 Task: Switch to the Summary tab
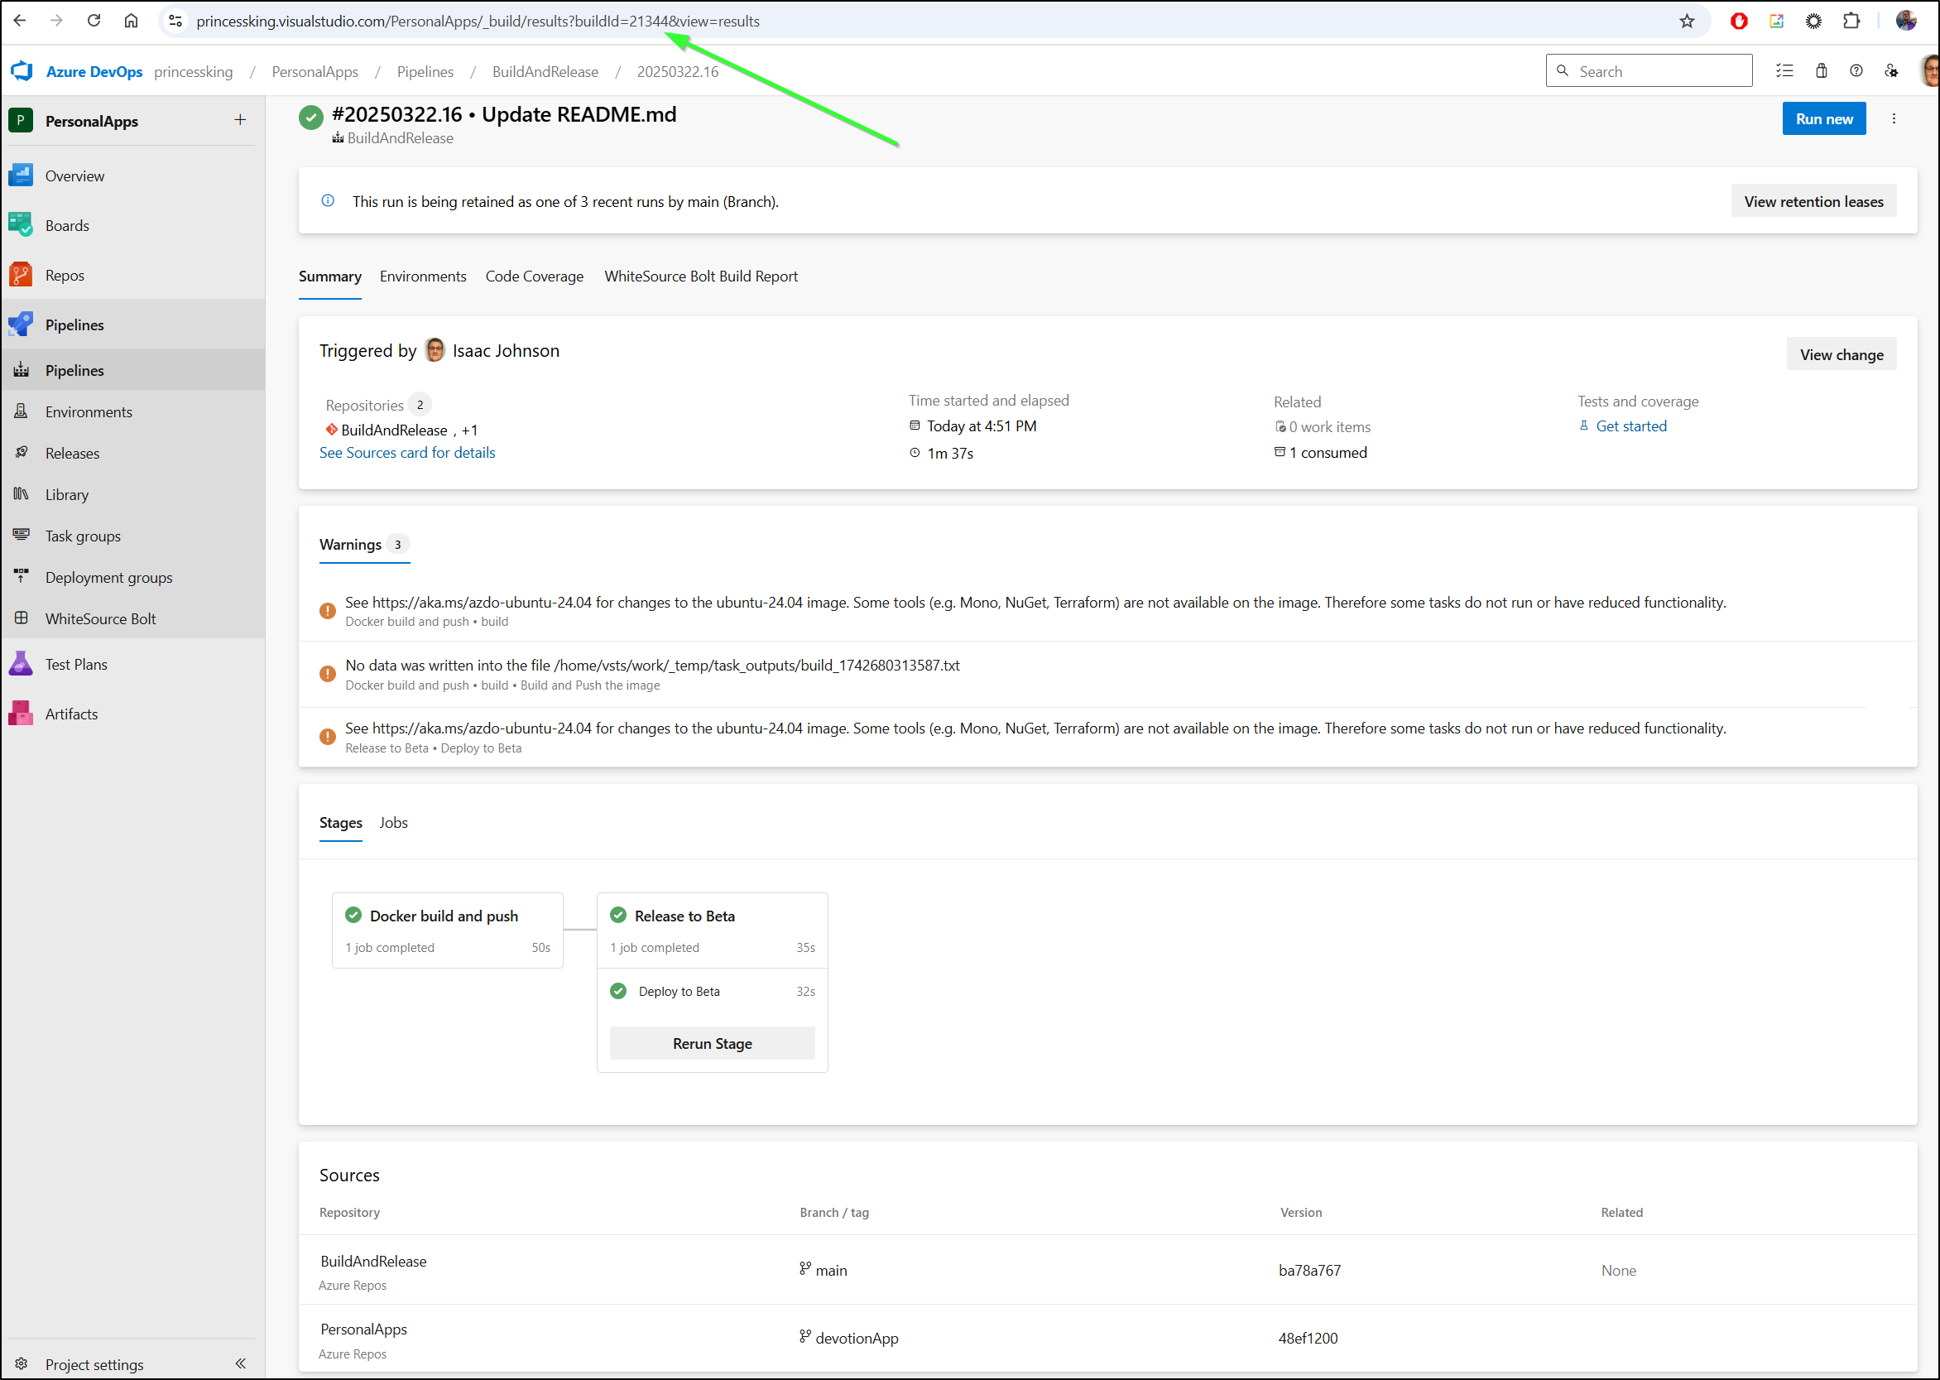pos(329,276)
